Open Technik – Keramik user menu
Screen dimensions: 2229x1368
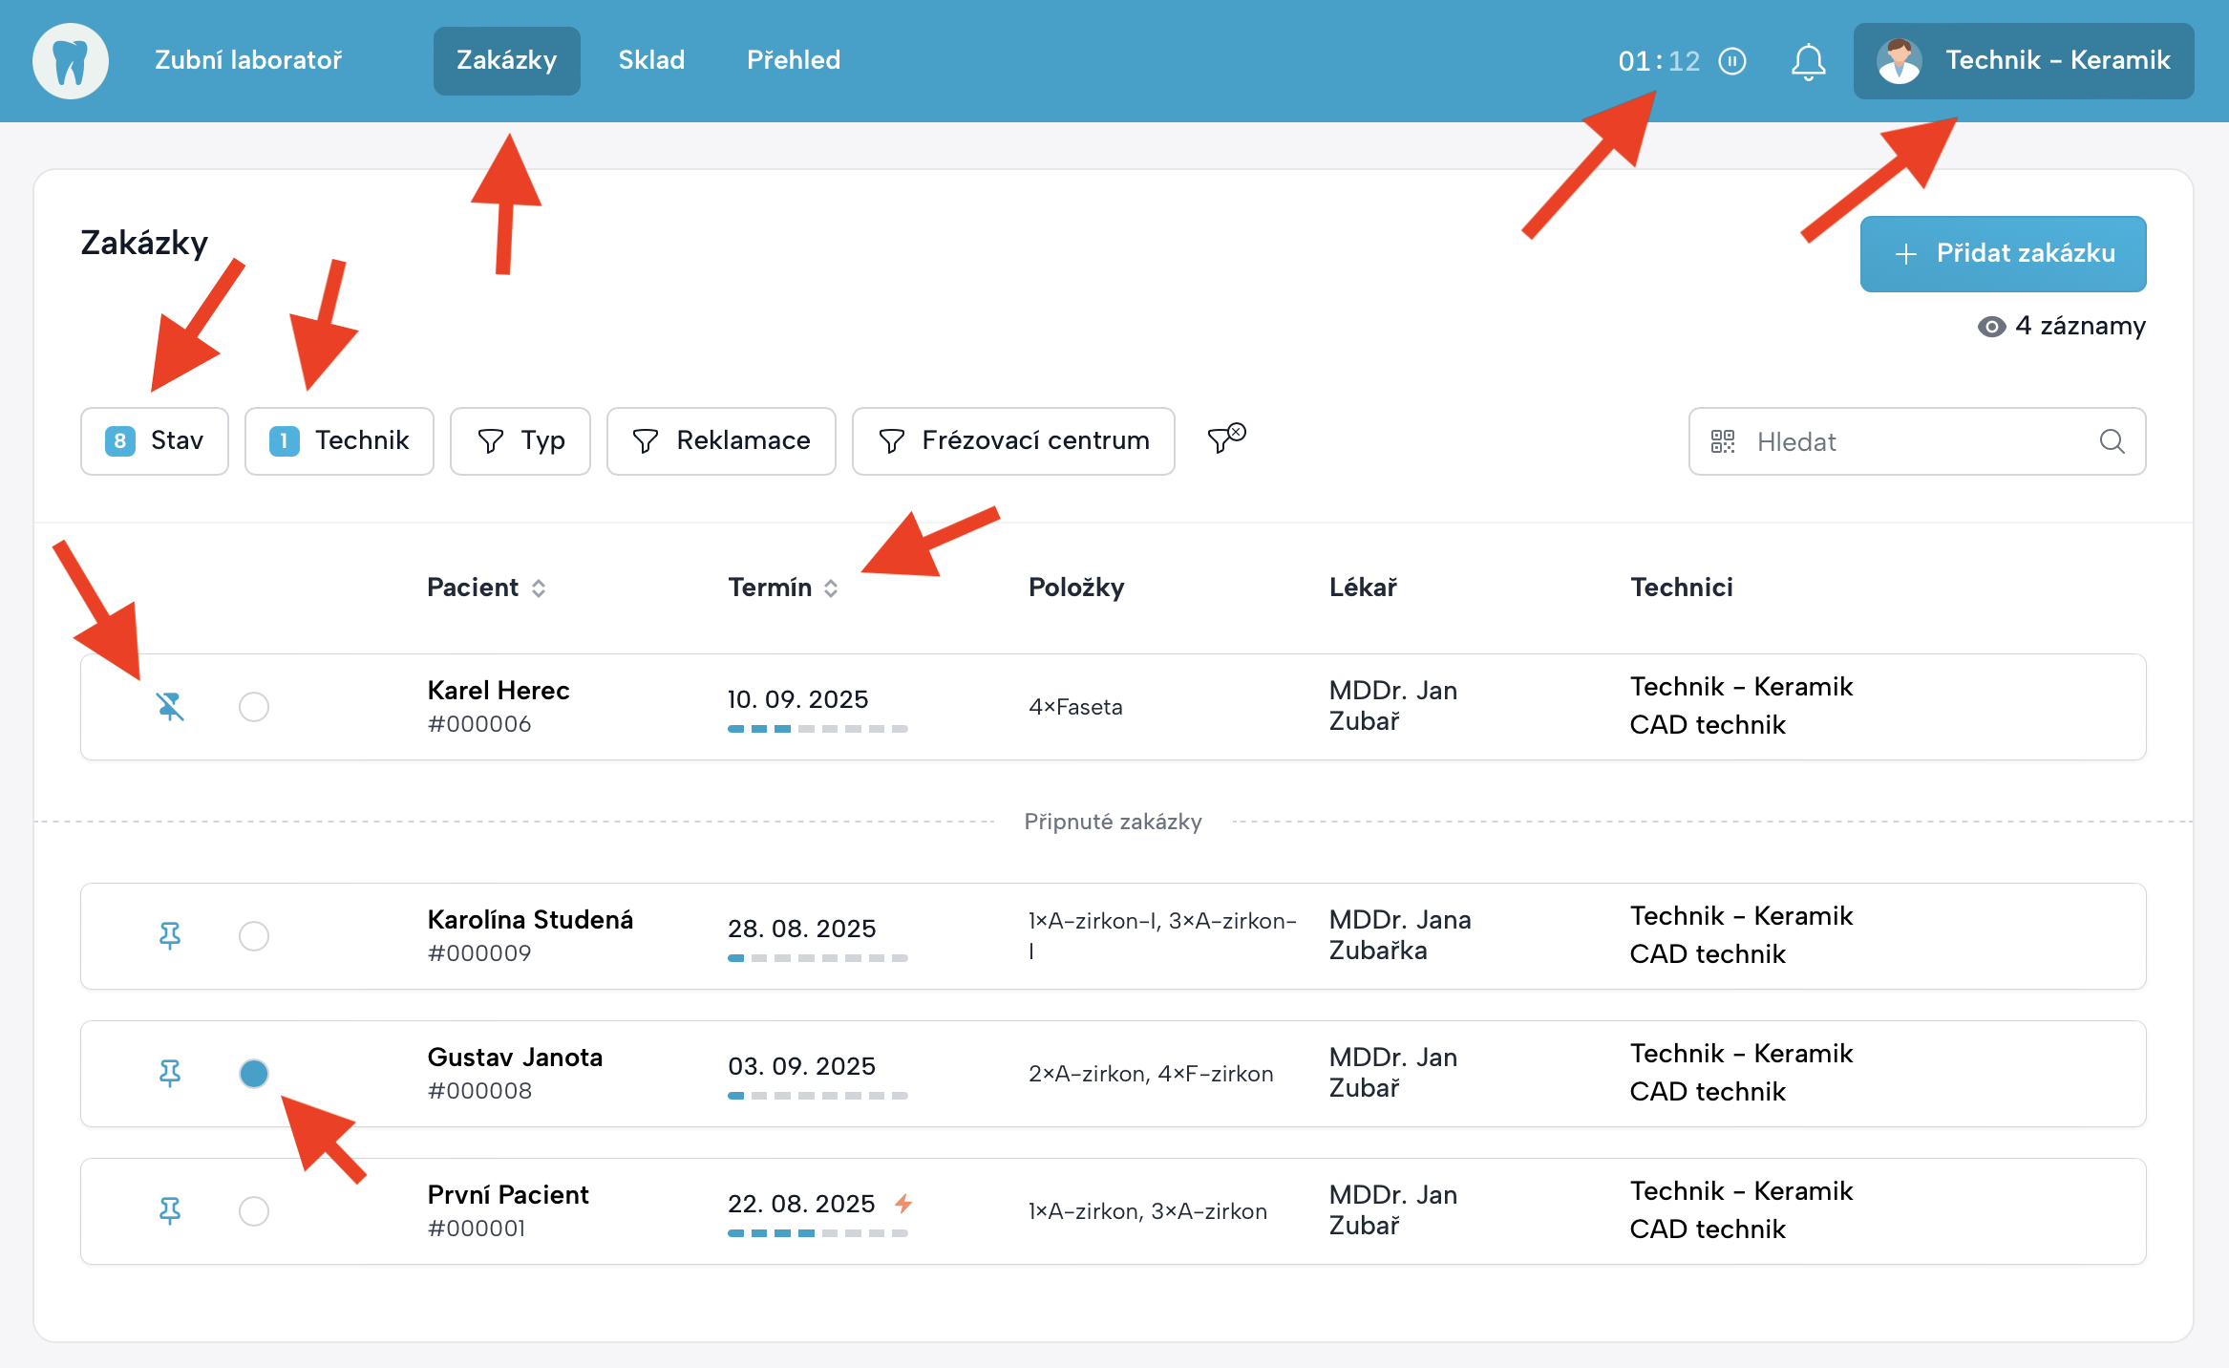[x=2023, y=61]
